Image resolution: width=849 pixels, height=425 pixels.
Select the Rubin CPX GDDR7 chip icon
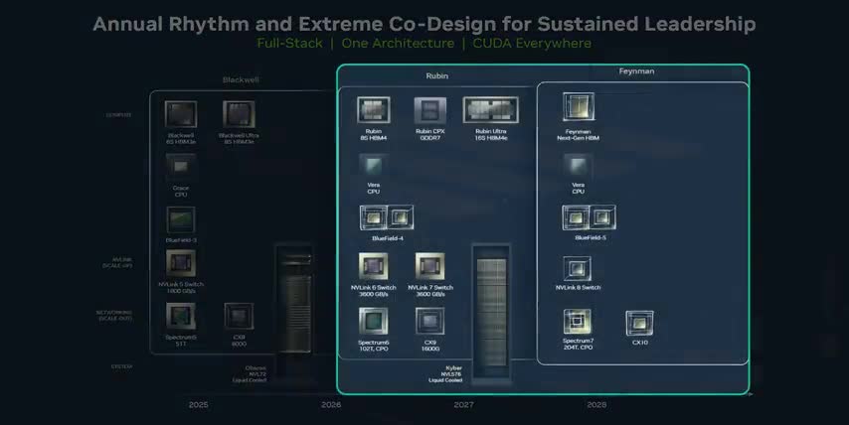click(429, 110)
